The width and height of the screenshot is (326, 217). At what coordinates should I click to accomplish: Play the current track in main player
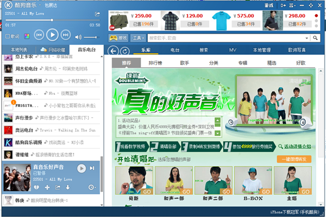tap(52, 35)
